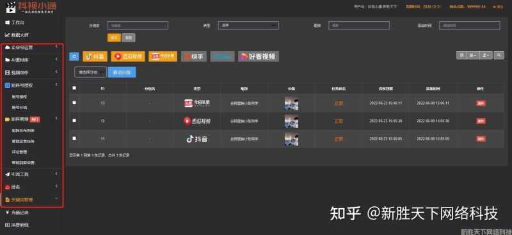Click the 今日头条 logo in row 13

click(197, 103)
